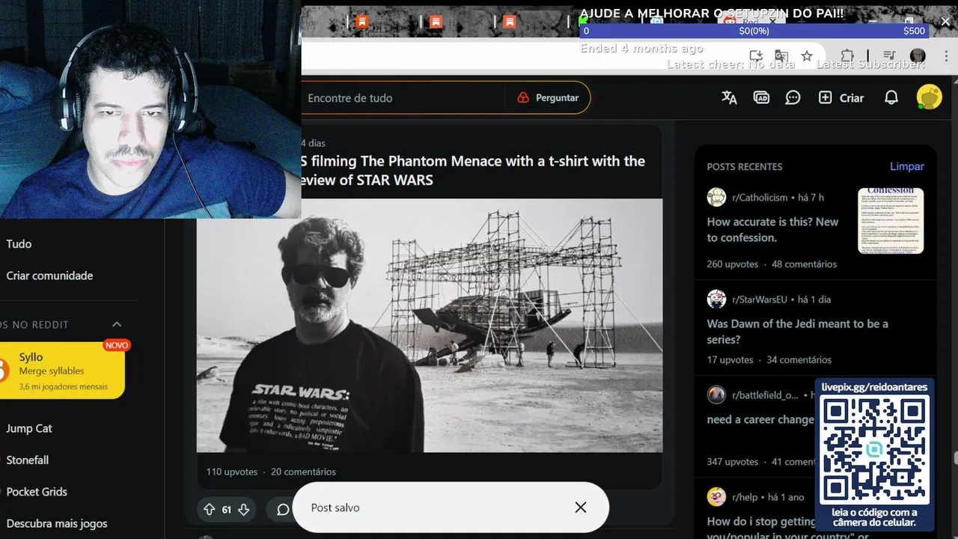Open Reddit notifications bell
Viewport: 958px width, 539px height.
tap(891, 97)
